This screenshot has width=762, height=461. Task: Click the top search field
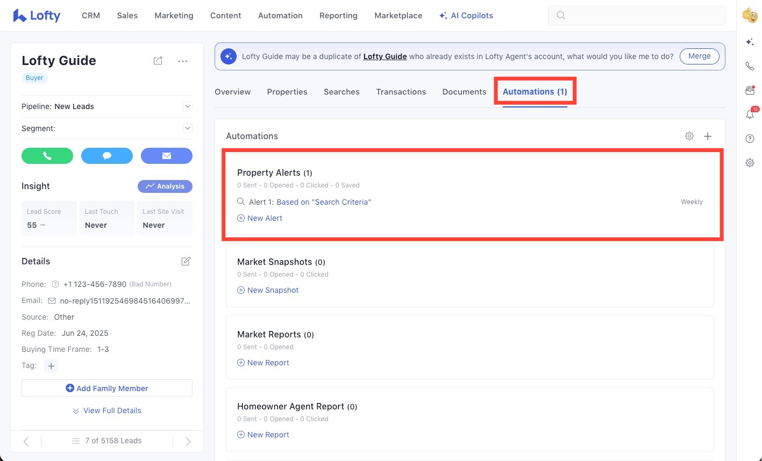click(636, 16)
